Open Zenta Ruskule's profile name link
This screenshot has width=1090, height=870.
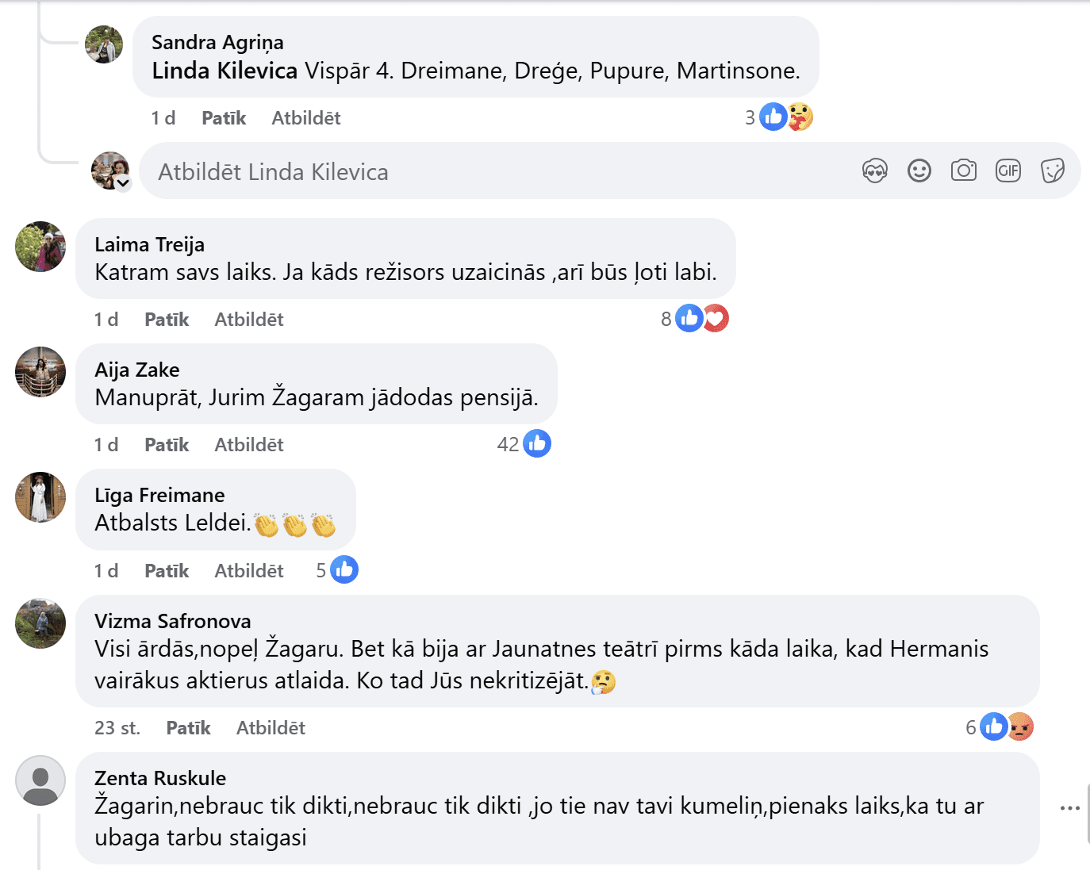[x=160, y=778]
